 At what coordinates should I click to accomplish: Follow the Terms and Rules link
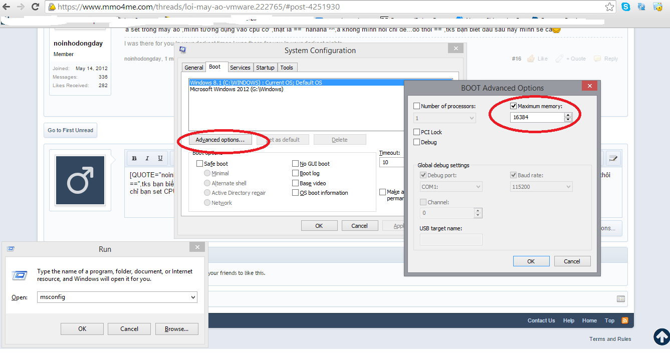[610, 339]
